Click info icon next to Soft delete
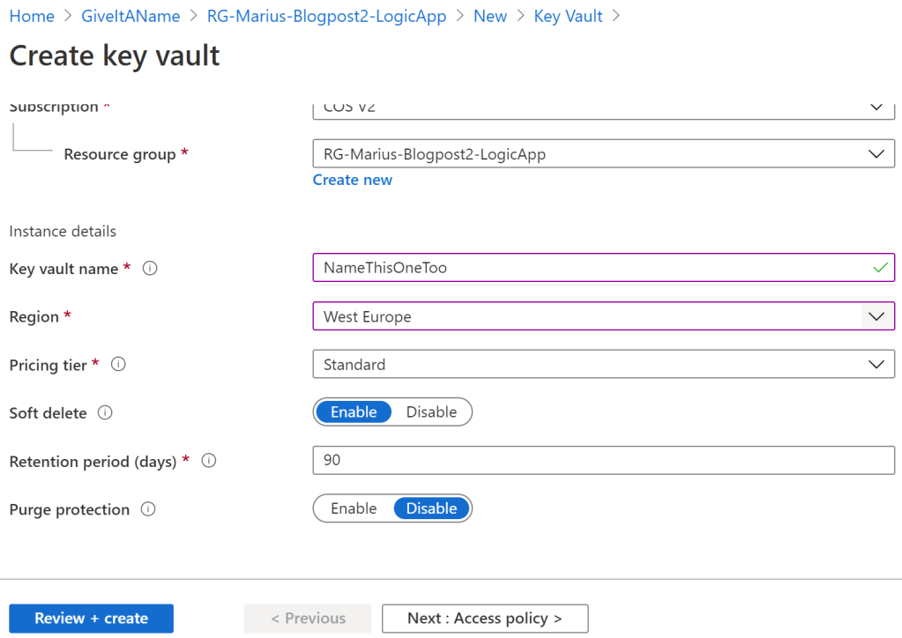The height and width of the screenshot is (638, 902). click(x=105, y=412)
